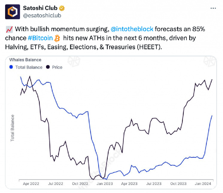Click the Price legend label

point(57,67)
